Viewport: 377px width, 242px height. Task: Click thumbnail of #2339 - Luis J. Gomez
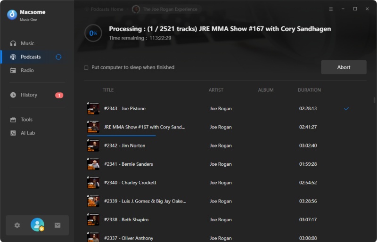[93, 201]
